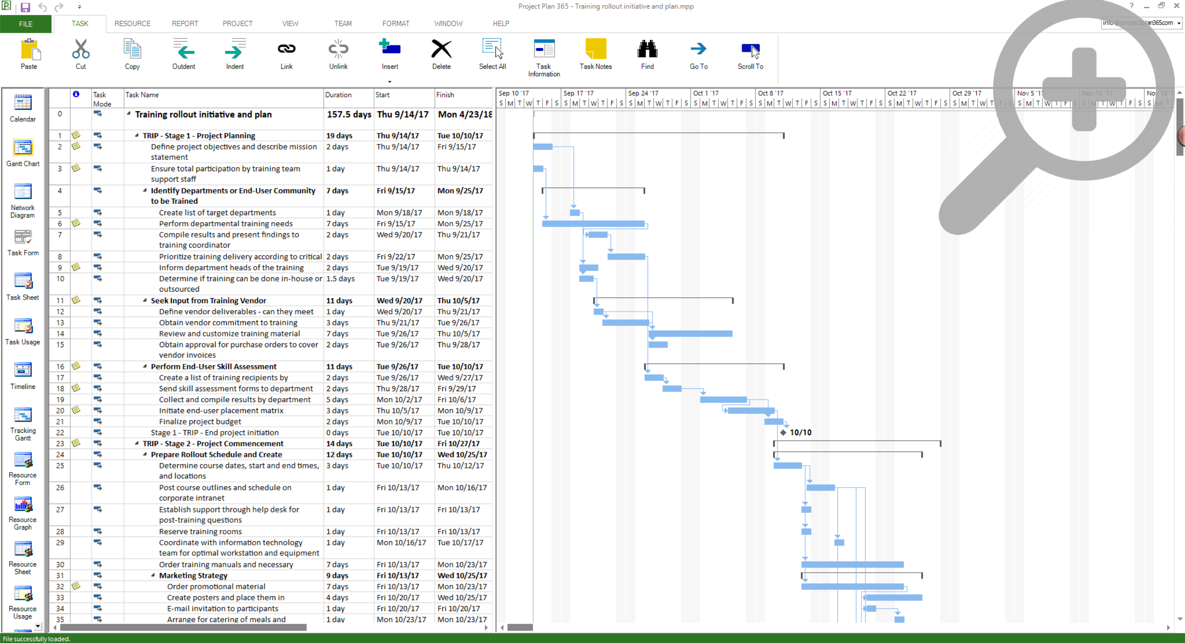
Task: Switch to the PROJECT tab
Action: [x=237, y=24]
